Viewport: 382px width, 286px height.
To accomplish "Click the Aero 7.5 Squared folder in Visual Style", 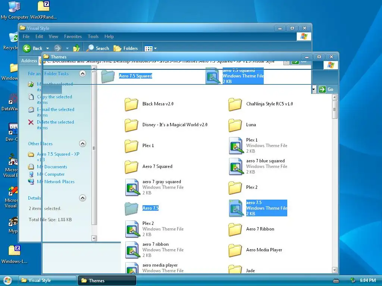I will (x=127, y=76).
